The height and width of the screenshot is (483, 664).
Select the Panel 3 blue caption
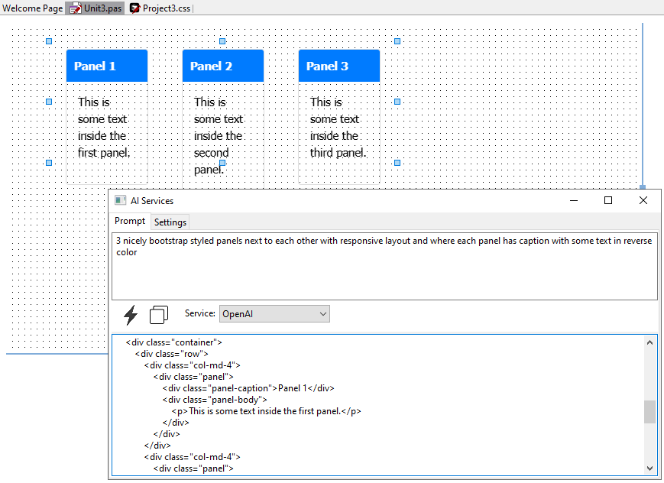click(339, 66)
